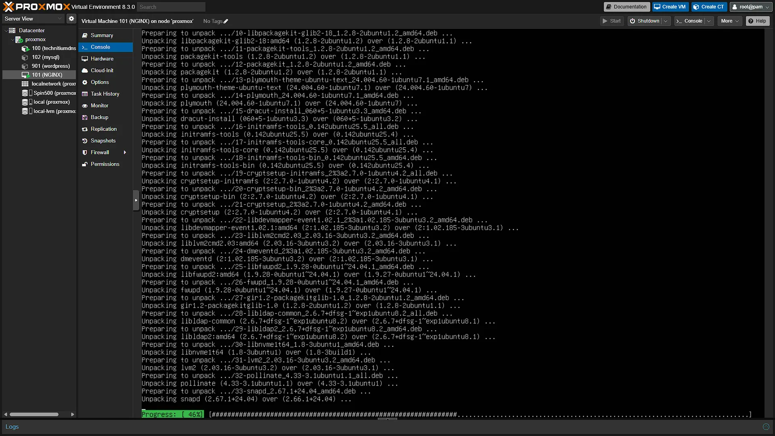Click the toolbar Console button
This screenshot has width=775, height=436.
tap(689, 21)
